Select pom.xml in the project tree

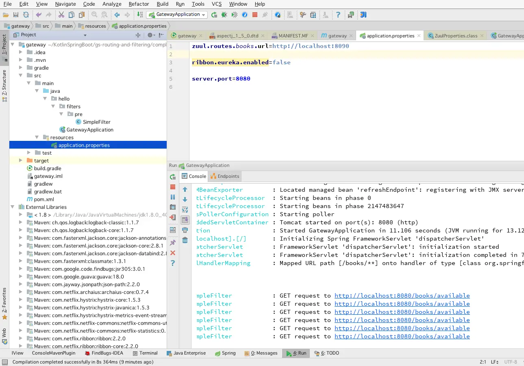click(44, 199)
